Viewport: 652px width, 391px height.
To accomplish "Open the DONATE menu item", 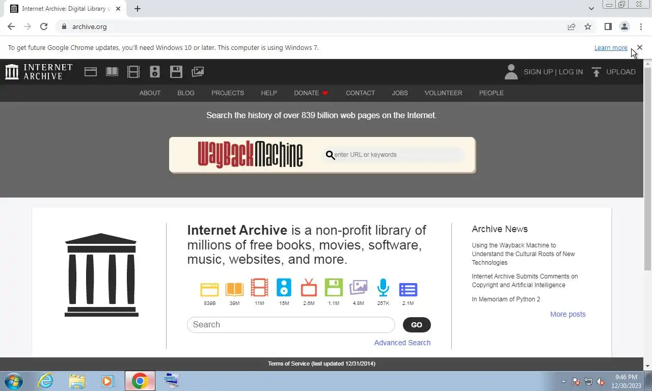I will pyautogui.click(x=311, y=93).
